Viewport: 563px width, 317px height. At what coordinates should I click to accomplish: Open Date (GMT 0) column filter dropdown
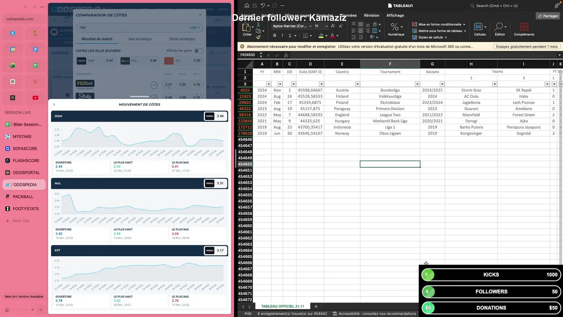[321, 84]
